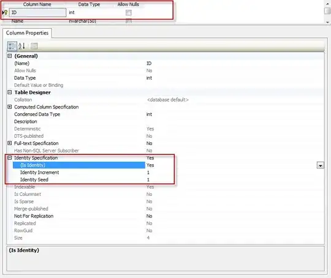Viewport: 331px width, 278px height.
Task: Expand Full-text Specification node
Action: (9, 143)
